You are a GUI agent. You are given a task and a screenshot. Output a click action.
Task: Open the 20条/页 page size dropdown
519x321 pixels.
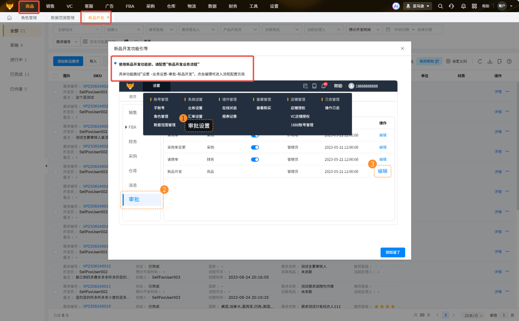(473, 315)
